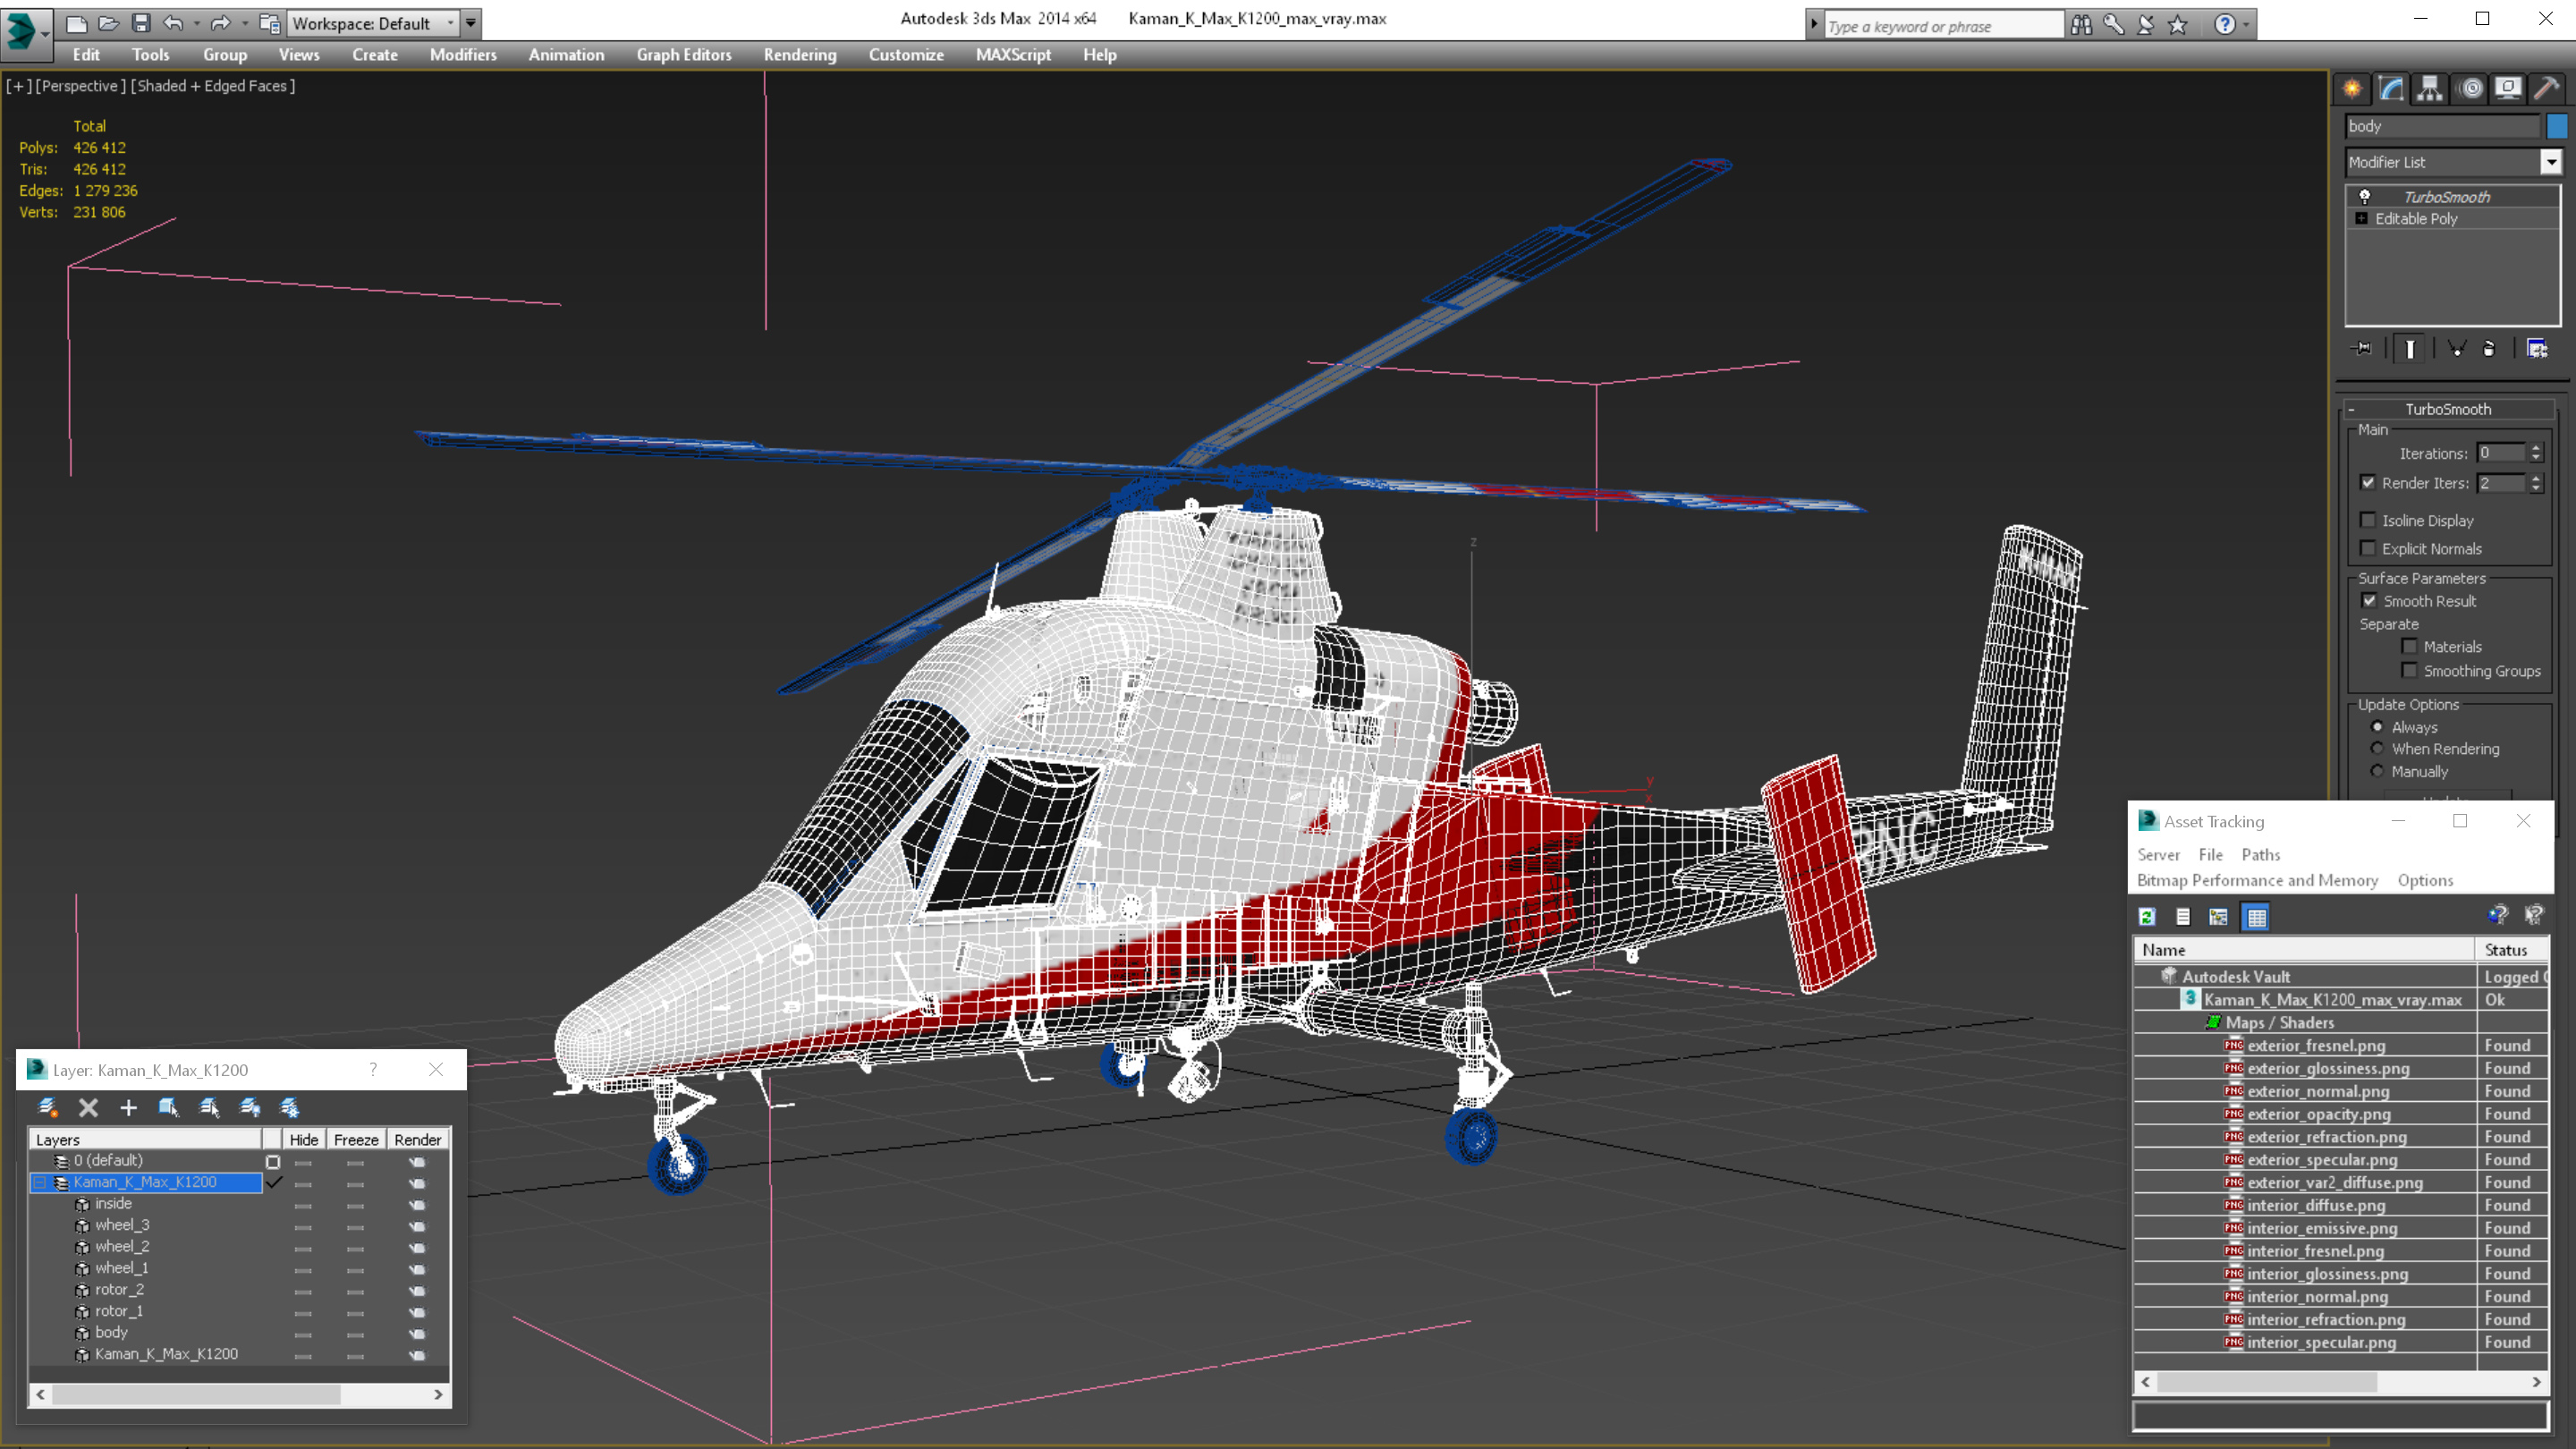Click the star favorites icon in title bar
This screenshot has height=1449, width=2576.
(x=2178, y=24)
